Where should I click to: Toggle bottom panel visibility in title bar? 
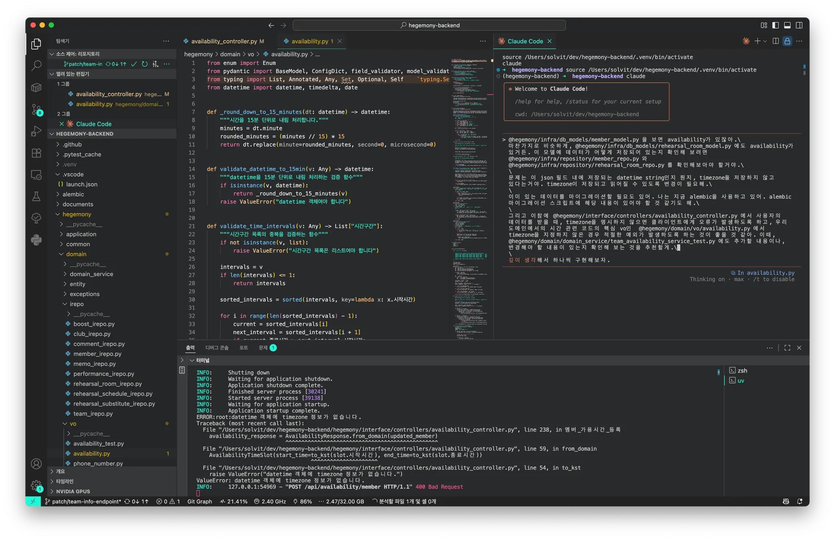pyautogui.click(x=787, y=25)
